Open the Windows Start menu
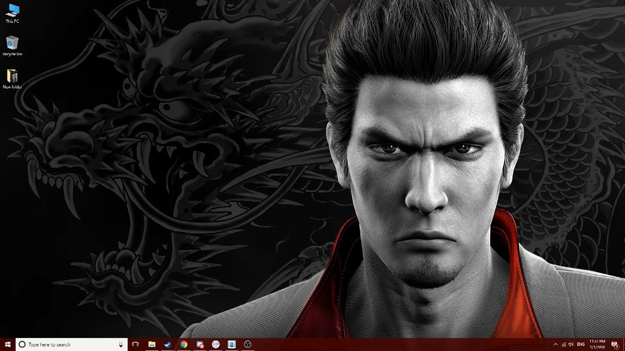 (x=7, y=344)
